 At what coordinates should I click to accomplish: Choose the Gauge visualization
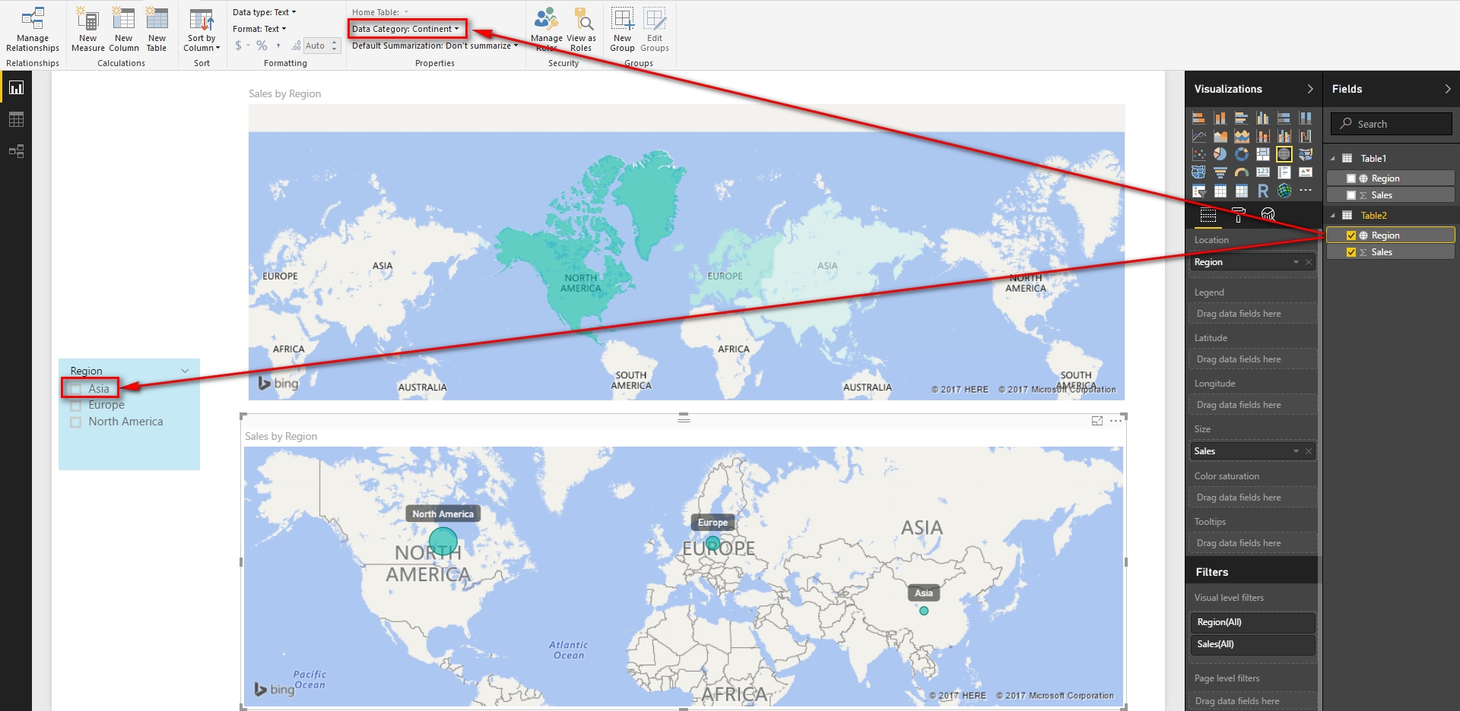click(1241, 172)
